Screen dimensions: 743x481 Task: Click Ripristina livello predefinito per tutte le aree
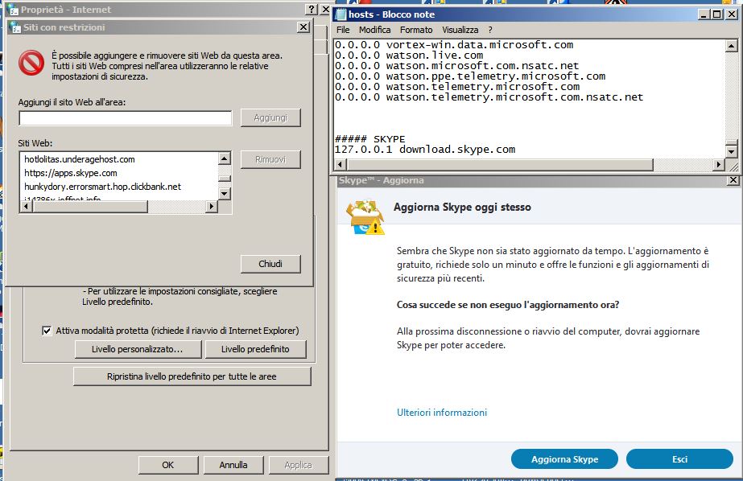[192, 376]
